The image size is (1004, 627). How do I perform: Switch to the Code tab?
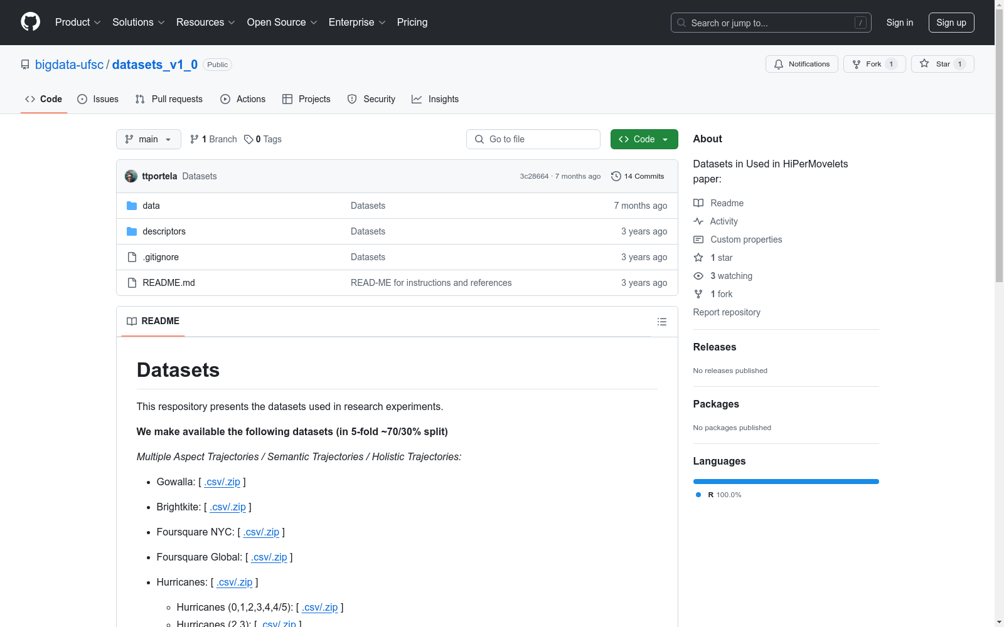coord(44,99)
